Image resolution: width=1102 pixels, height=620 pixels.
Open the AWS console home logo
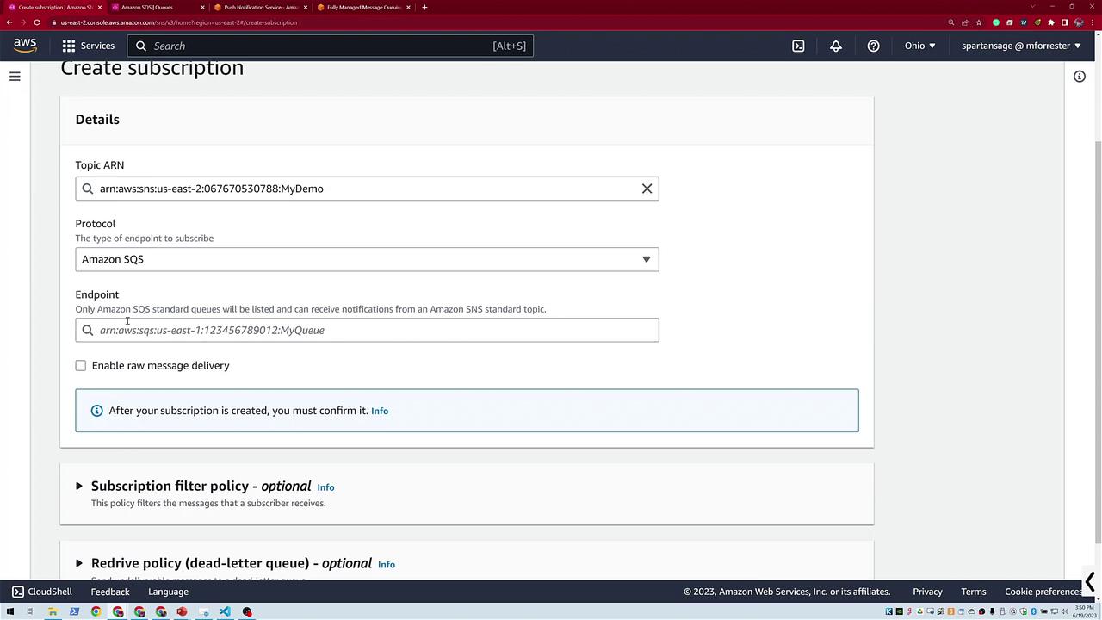tap(25, 46)
